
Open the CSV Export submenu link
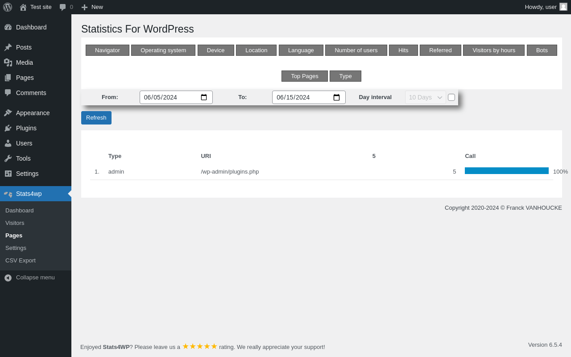pyautogui.click(x=21, y=260)
